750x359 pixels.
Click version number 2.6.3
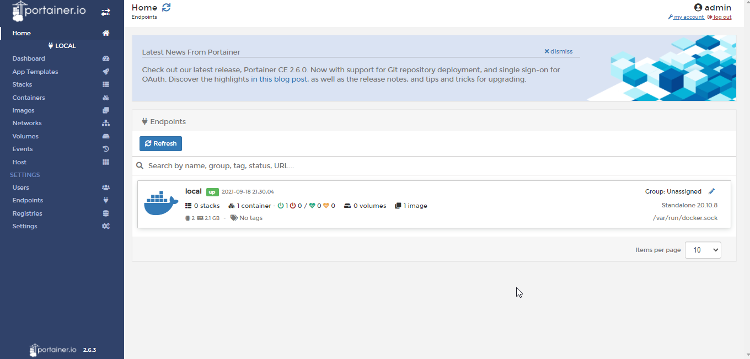point(89,350)
